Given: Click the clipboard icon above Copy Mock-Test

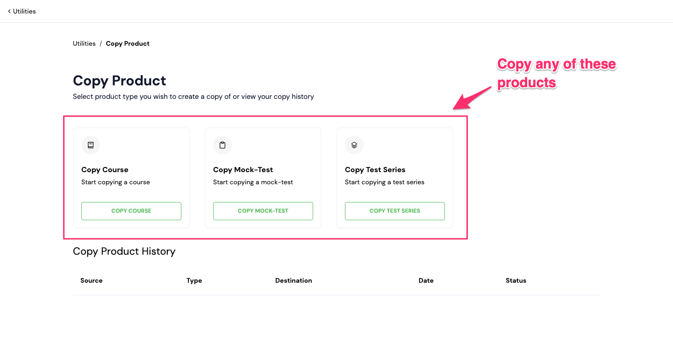Looking at the screenshot, I should coord(222,145).
